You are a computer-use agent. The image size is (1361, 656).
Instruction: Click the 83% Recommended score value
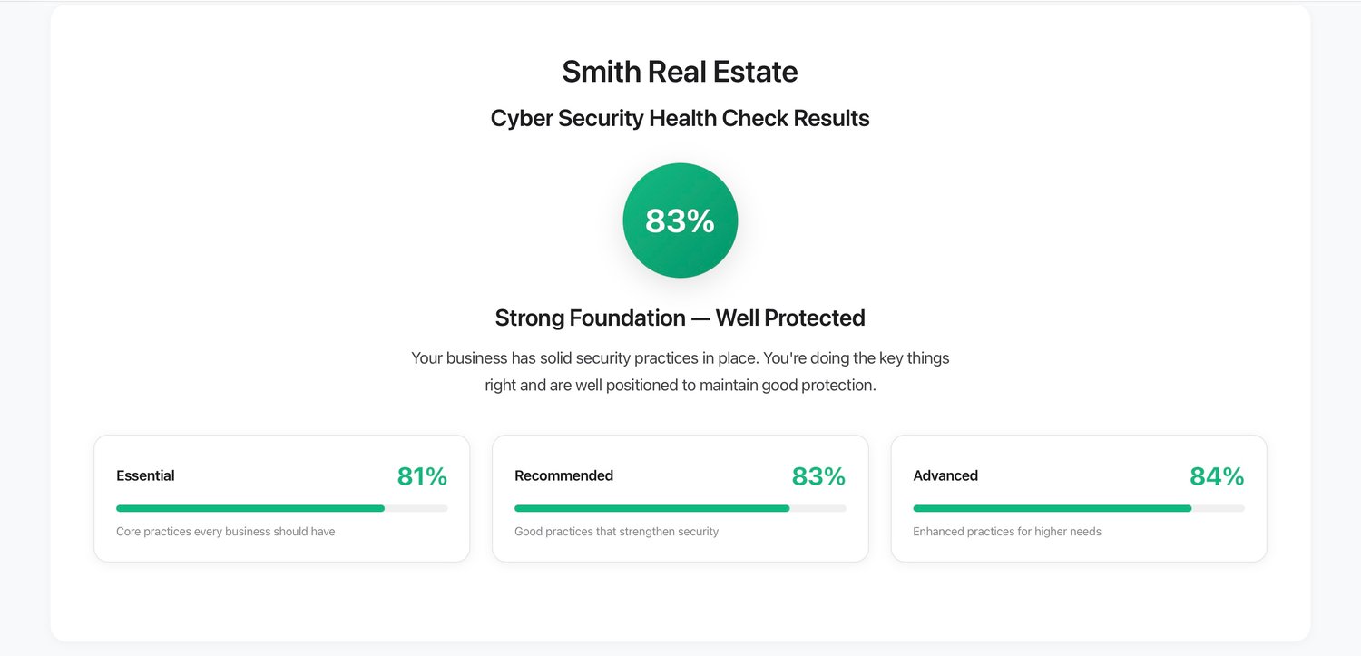818,476
